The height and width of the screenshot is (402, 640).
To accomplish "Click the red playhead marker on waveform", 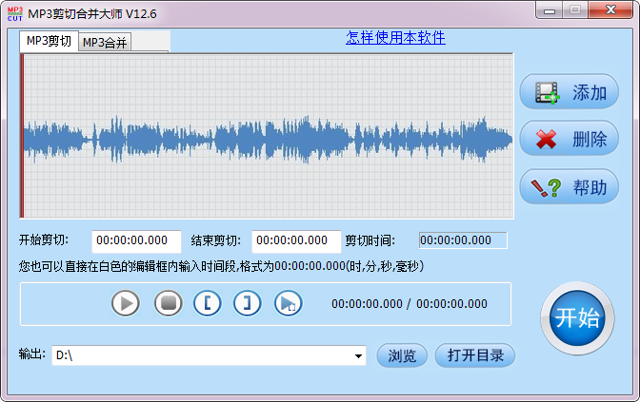I will tap(22, 136).
